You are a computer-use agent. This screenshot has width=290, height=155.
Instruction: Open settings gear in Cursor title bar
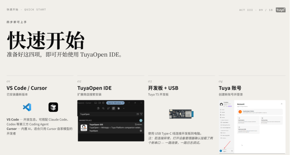click(103, 103)
